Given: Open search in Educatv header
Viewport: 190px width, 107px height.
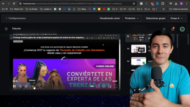Looking at the screenshot, I should (x=164, y=29).
